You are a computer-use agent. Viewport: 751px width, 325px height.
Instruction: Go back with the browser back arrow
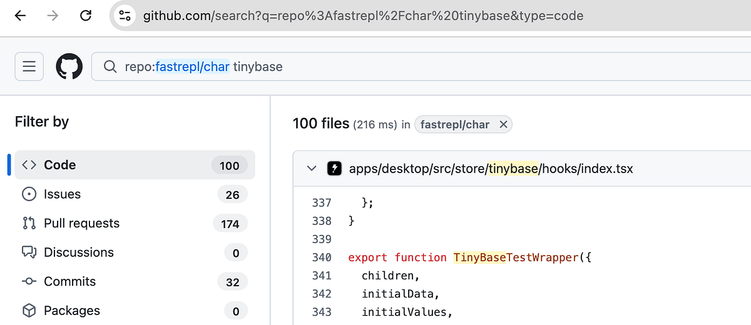coord(20,16)
